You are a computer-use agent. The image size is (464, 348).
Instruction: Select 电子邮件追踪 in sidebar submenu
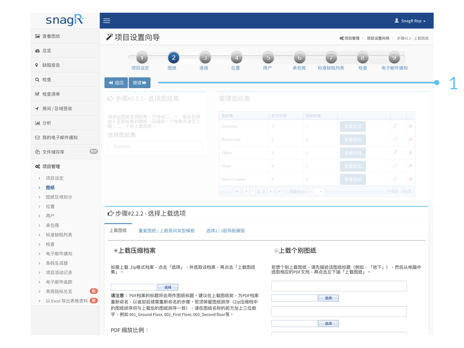point(59,282)
